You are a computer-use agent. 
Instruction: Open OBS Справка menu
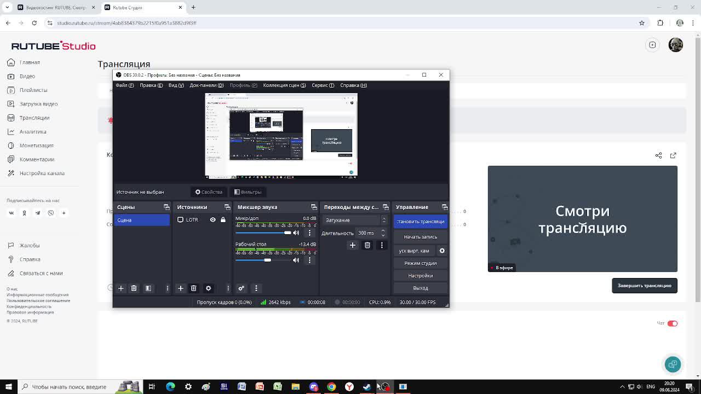coord(353,85)
